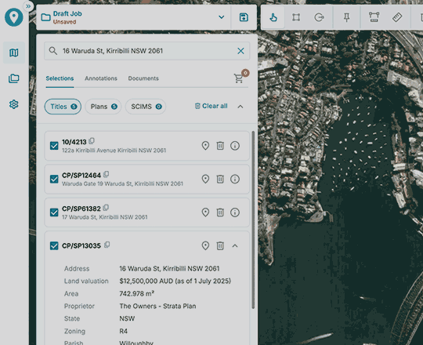Copy the CP/SP13035 reference
The image size is (423, 345).
[x=107, y=245]
